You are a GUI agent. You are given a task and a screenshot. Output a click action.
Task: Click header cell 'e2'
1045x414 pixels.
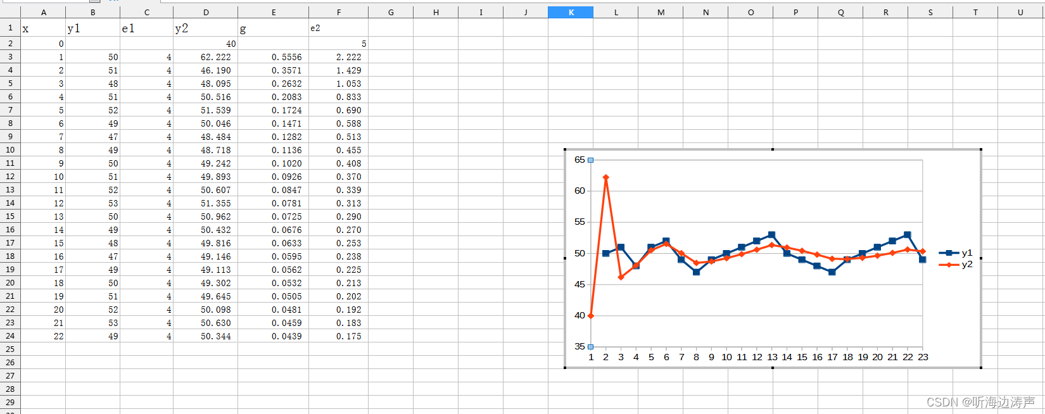[339, 28]
